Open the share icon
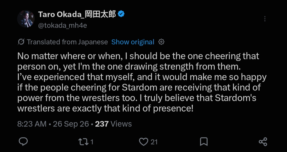Screen dimensions: 287x152 click(263, 142)
